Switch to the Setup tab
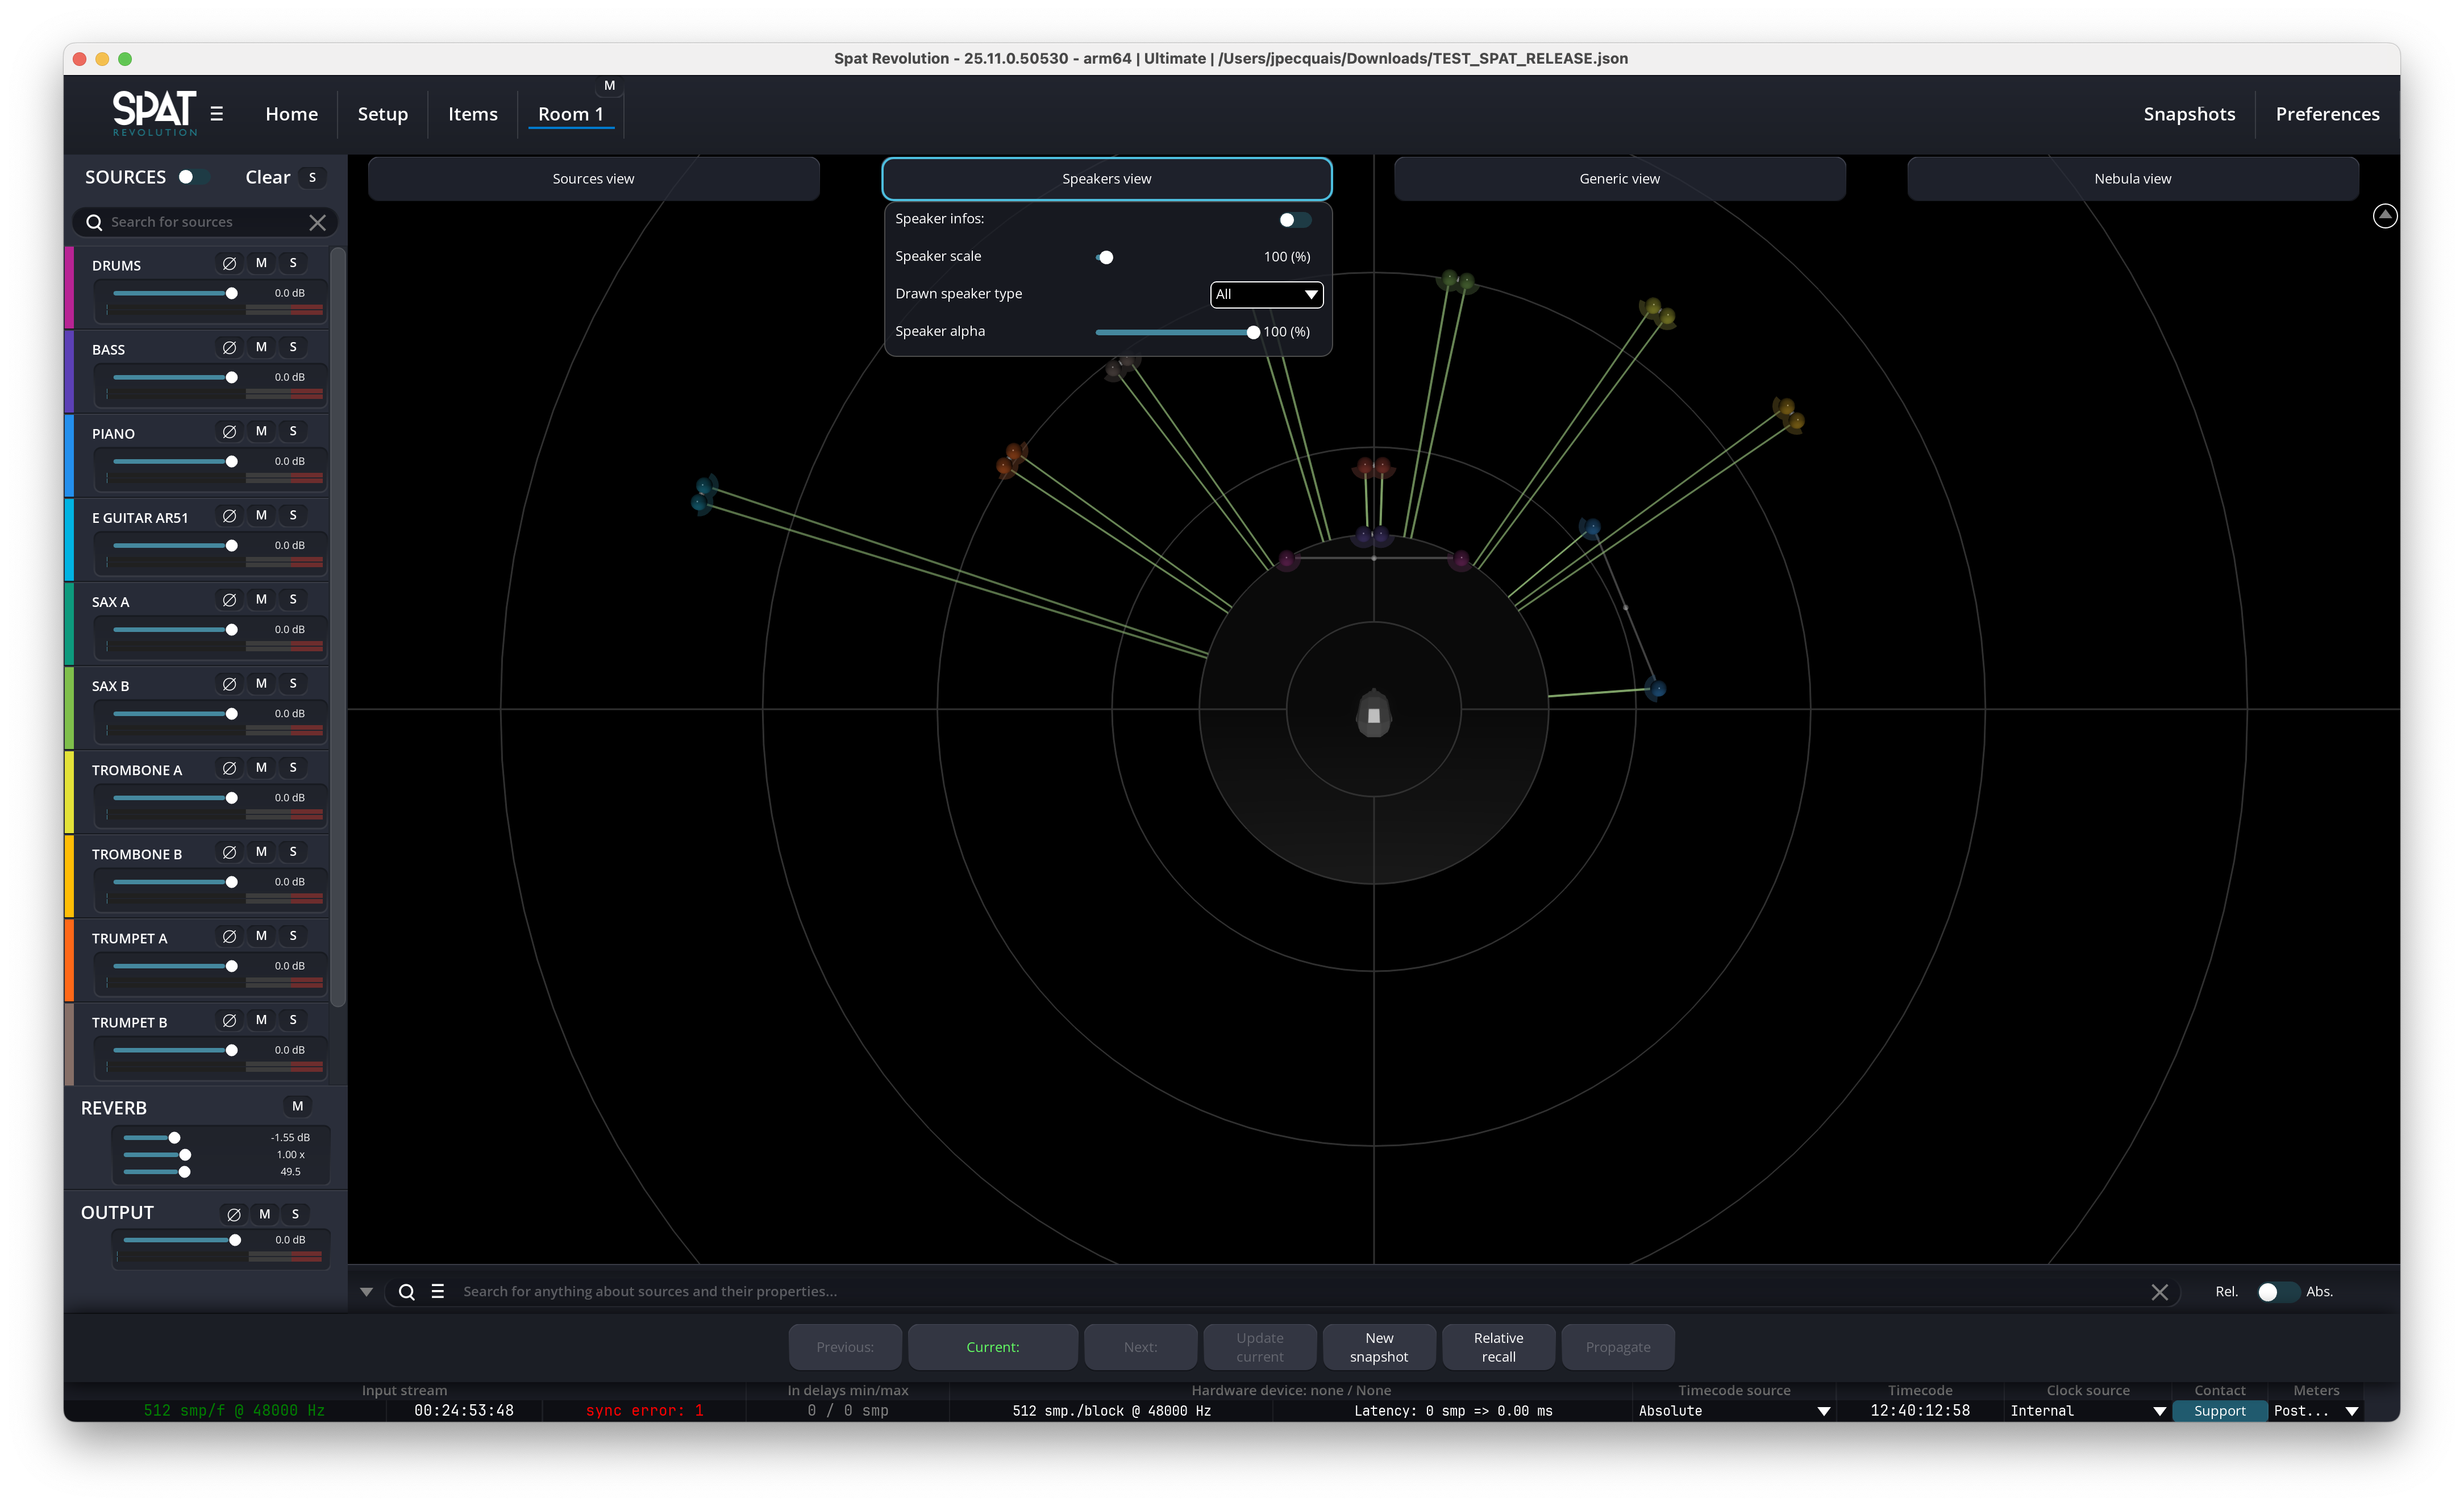2464x1506 pixels. pos(382,114)
